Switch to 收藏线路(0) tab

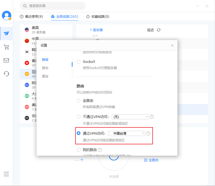click(98, 17)
